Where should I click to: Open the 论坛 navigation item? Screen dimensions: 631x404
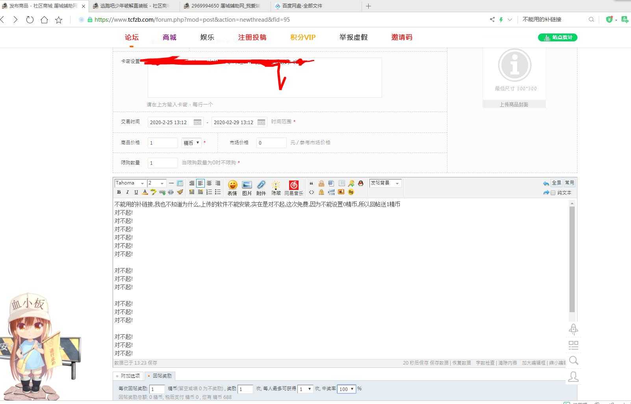point(132,37)
